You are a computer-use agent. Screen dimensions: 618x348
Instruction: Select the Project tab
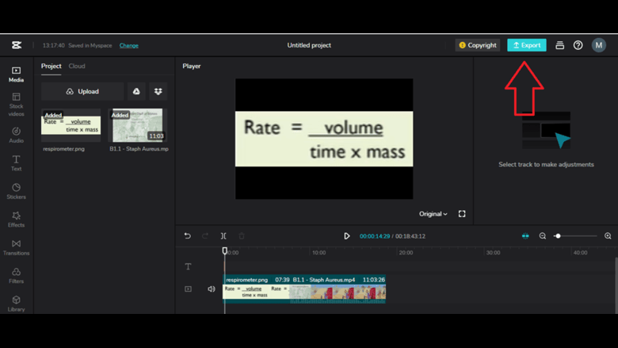[51, 67]
